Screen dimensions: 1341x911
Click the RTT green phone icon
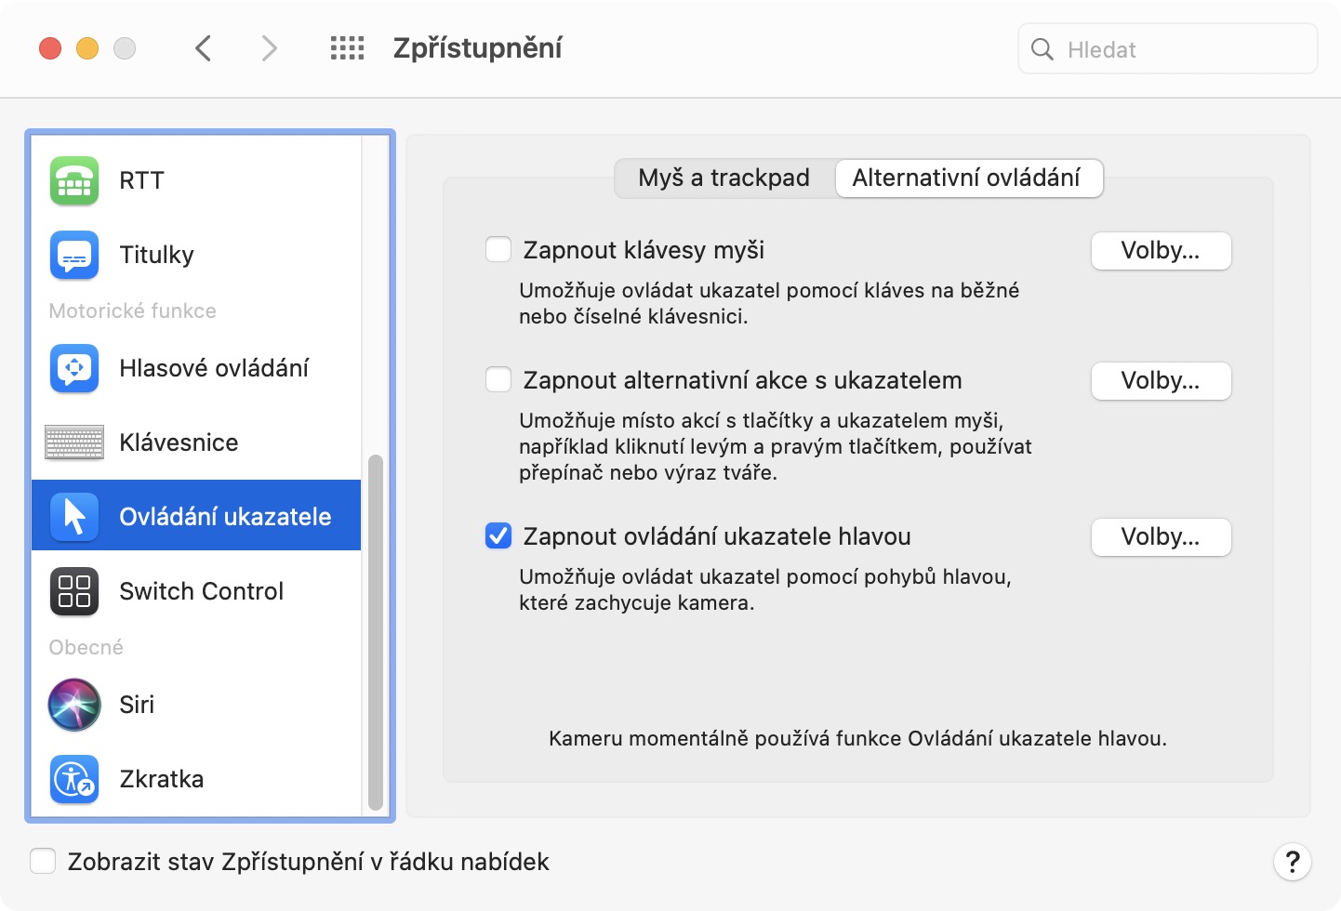point(74,180)
